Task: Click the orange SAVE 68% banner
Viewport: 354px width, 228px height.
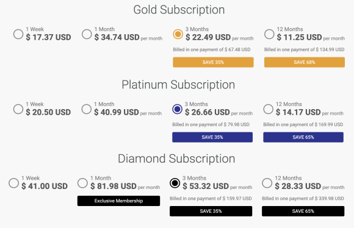Action: 305,62
